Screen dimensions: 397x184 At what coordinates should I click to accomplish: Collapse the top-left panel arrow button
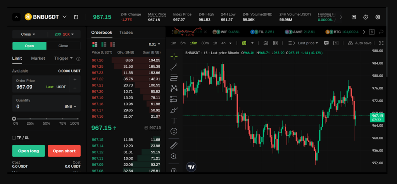[16, 17]
